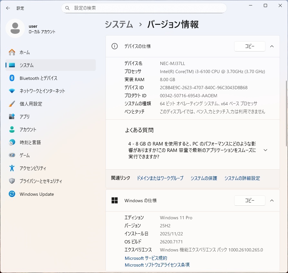Click システム in the breadcrumb header
The width and height of the screenshot is (288, 273).
coord(119,24)
